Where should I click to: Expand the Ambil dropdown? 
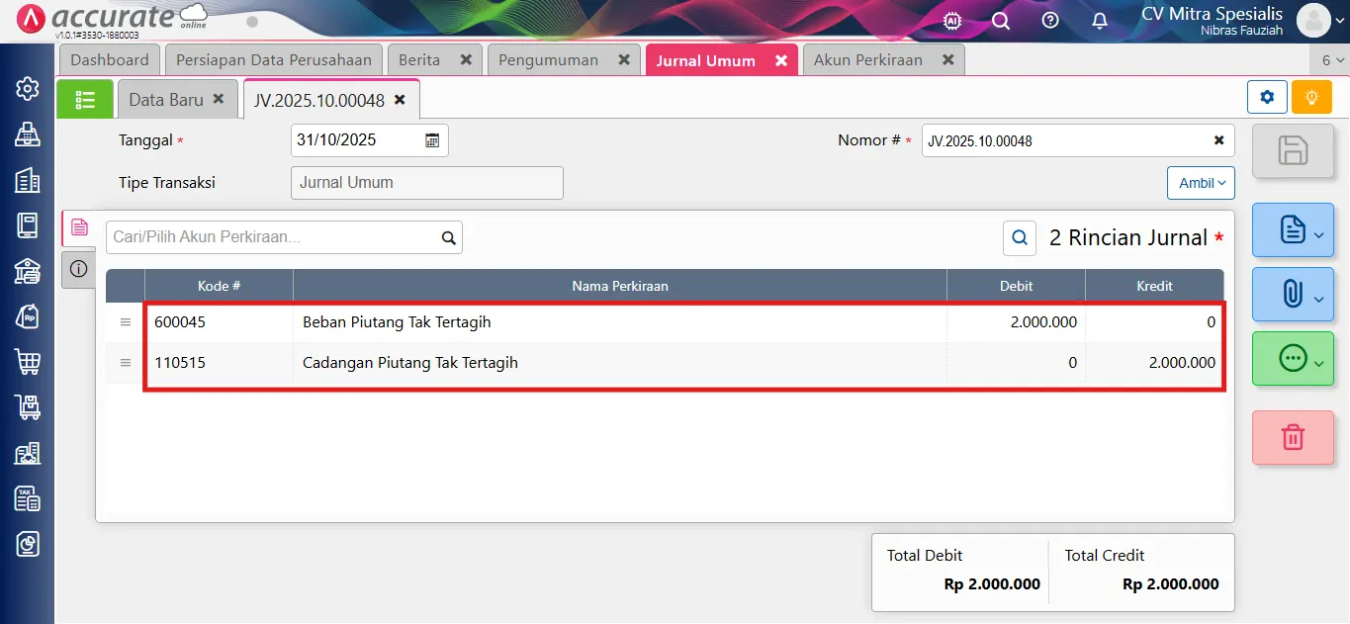click(1201, 183)
